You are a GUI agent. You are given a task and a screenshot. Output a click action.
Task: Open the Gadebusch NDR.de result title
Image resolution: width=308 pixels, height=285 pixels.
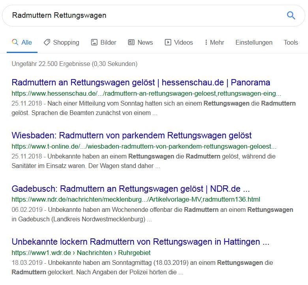click(131, 189)
